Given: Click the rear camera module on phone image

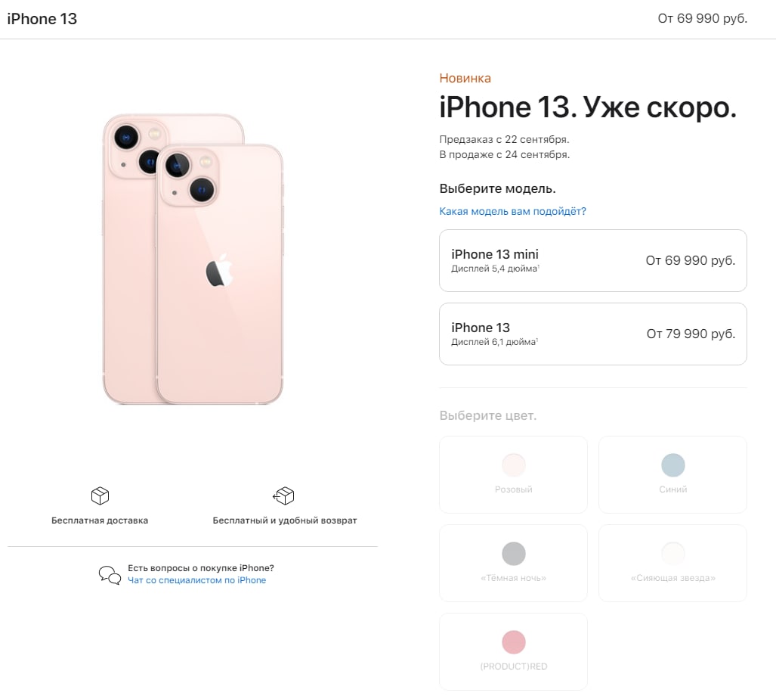Looking at the screenshot, I should [x=189, y=177].
